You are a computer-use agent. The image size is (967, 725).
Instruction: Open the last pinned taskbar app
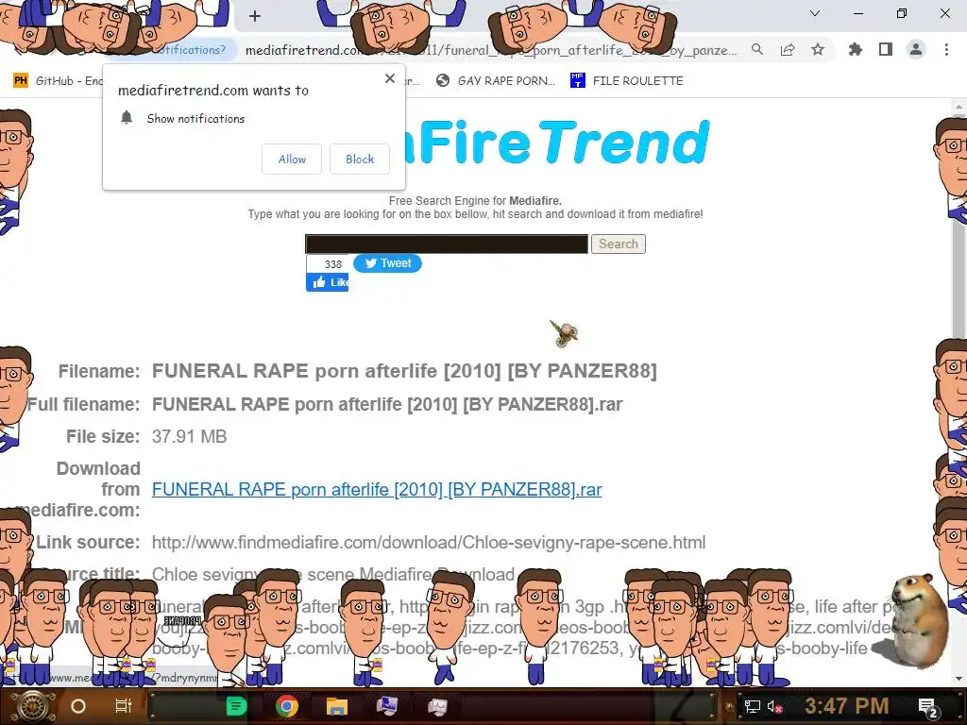(437, 706)
